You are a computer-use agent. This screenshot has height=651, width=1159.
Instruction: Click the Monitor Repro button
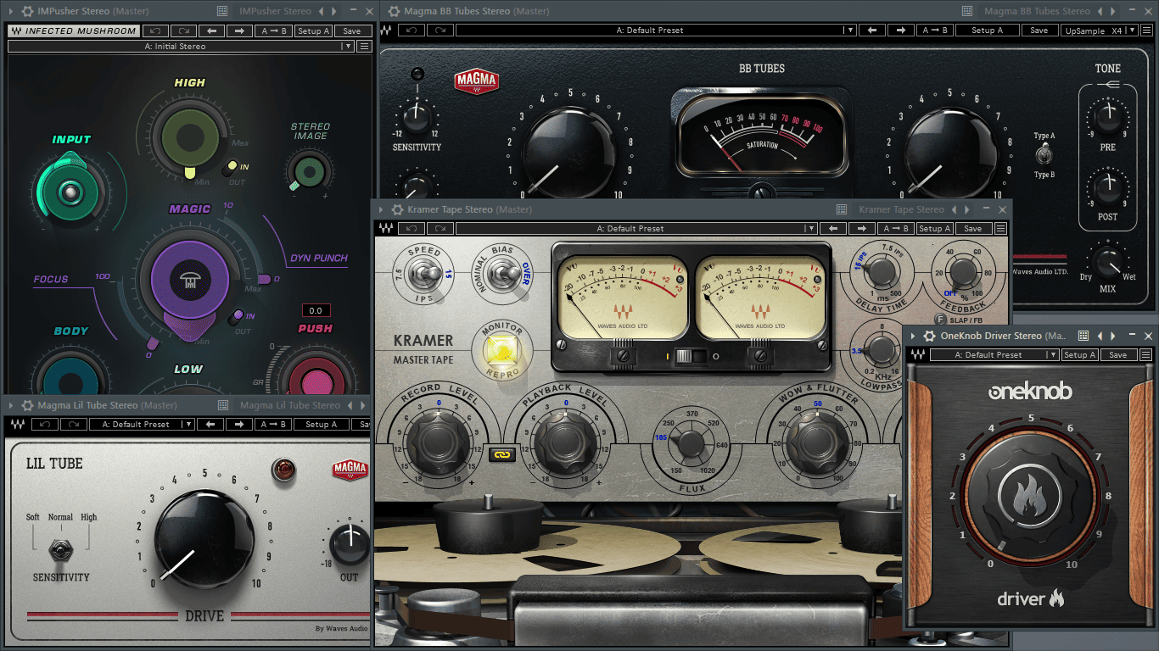tap(502, 351)
